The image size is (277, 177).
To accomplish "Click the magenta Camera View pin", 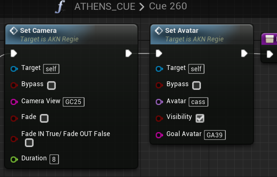I will [x=14, y=102].
